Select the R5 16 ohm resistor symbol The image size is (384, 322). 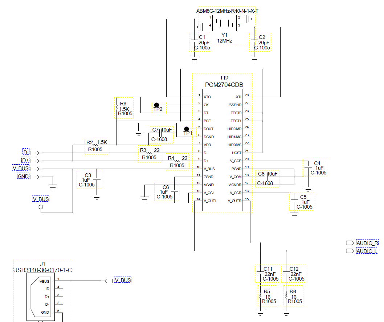pos(260,296)
